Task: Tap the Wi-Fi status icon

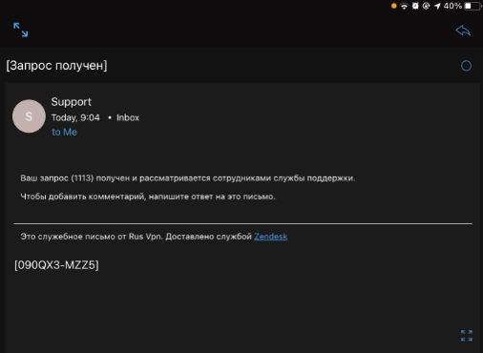Action: (404, 6)
